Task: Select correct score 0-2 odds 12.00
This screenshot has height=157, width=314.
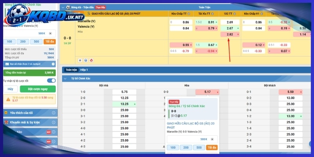Action: click(x=290, y=98)
